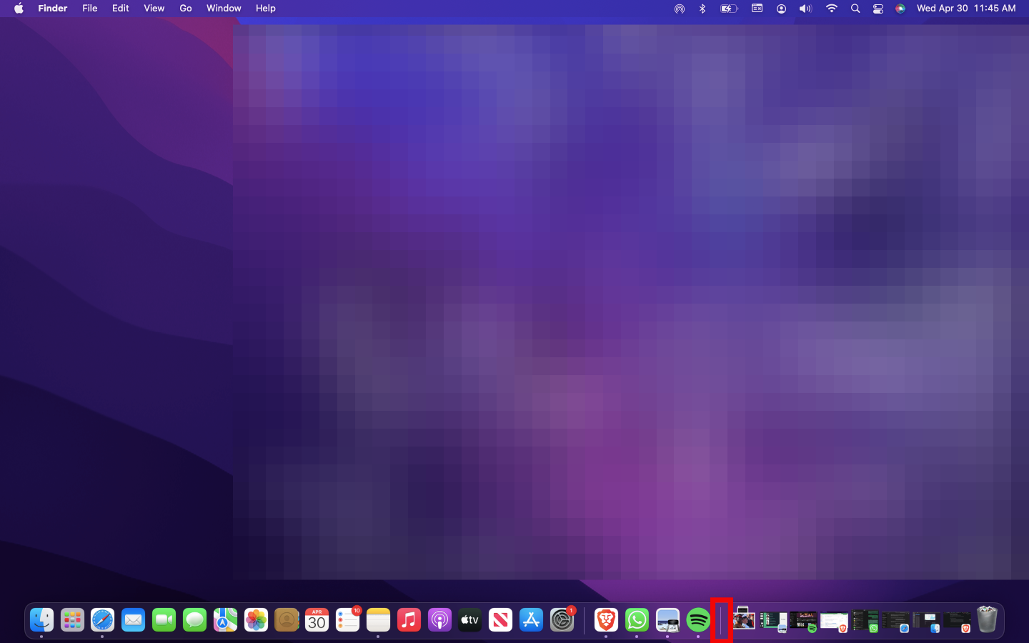Open the Finder menu
Viewport: 1029px width, 643px height.
click(x=52, y=9)
